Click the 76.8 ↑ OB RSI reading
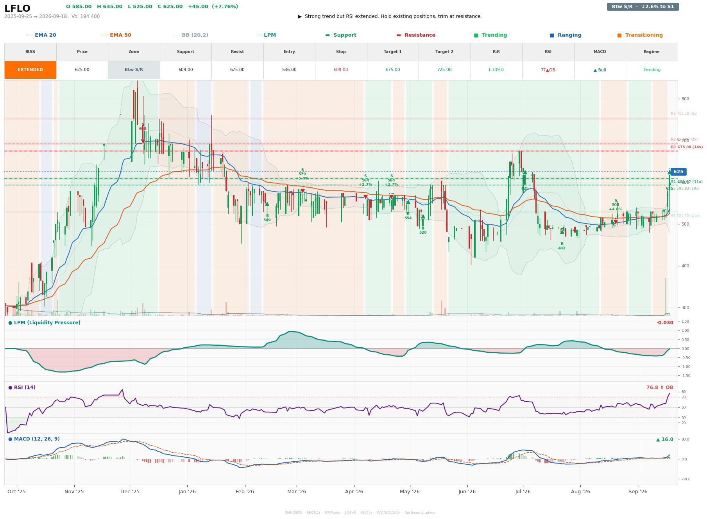 [660, 387]
